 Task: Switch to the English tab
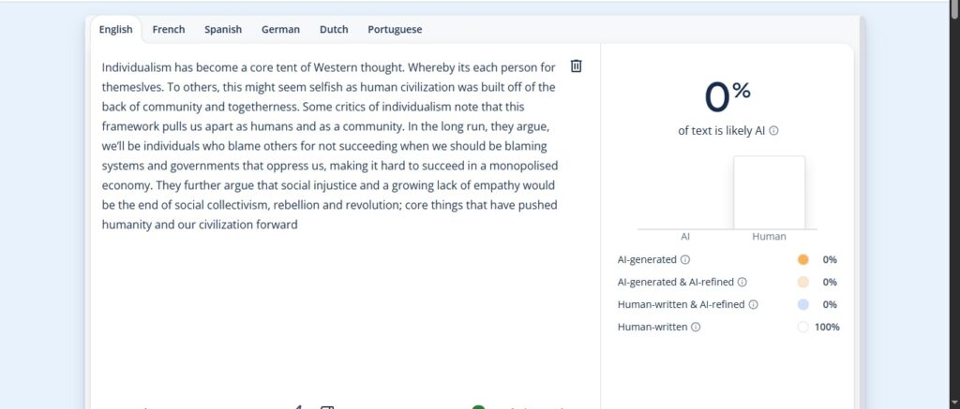pos(116,29)
